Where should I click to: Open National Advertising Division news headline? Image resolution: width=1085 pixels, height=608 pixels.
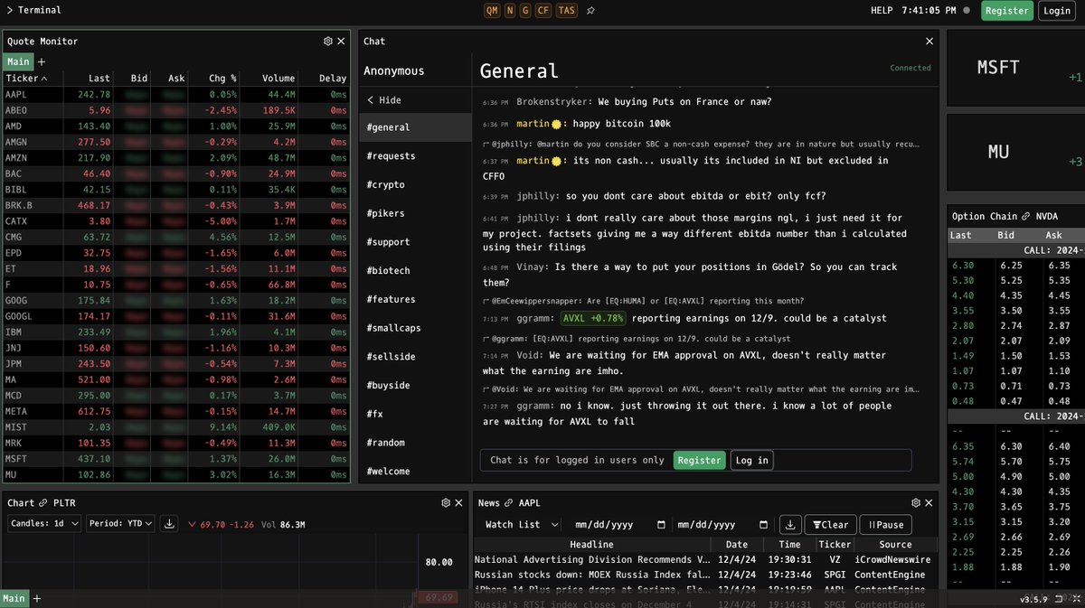tap(591, 560)
